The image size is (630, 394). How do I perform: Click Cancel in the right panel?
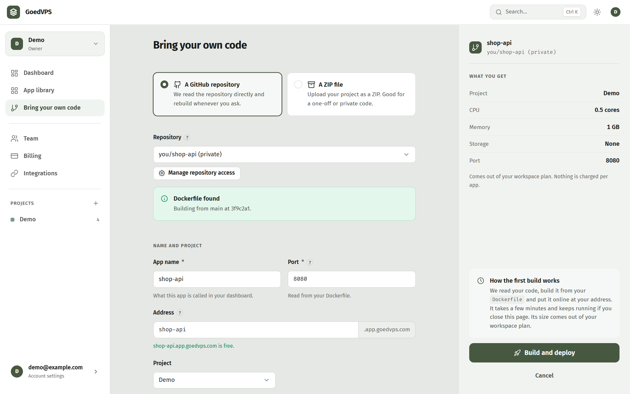pyautogui.click(x=544, y=376)
